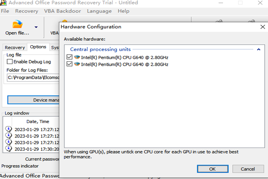
Task: Click the application icon in the title bar
Action: pyautogui.click(x=3, y=3)
